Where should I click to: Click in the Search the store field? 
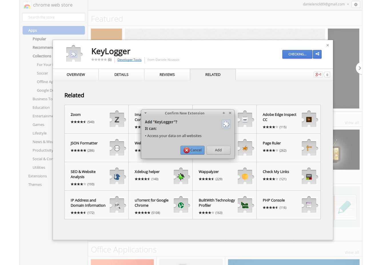pos(54,17)
